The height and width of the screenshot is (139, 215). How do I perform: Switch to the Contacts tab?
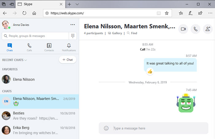click(x=49, y=47)
